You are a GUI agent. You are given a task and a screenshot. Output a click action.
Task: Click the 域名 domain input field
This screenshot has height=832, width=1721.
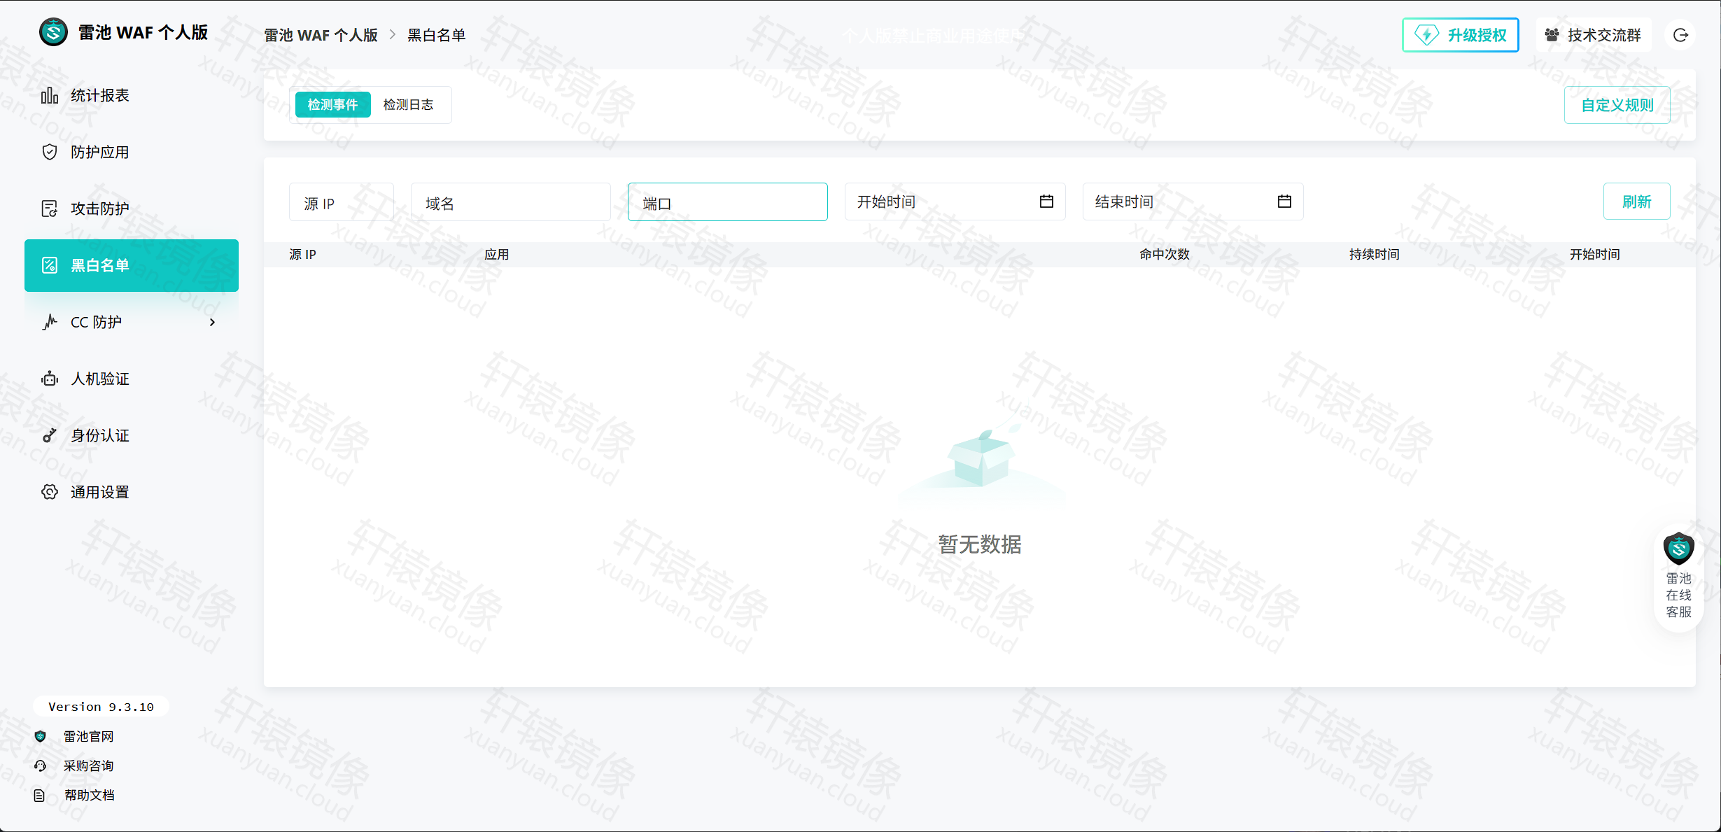point(511,202)
